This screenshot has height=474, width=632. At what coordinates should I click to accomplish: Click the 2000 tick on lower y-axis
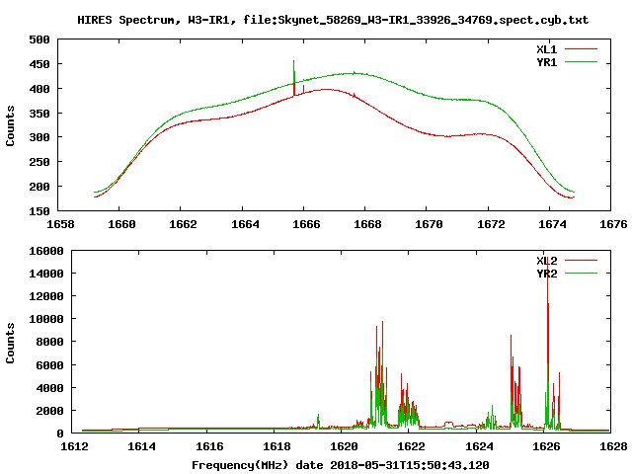pyautogui.click(x=49, y=411)
